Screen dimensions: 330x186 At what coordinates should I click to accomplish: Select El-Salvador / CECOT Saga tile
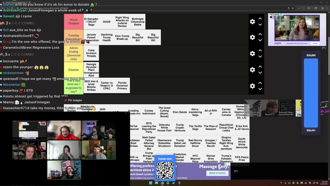(x=91, y=22)
